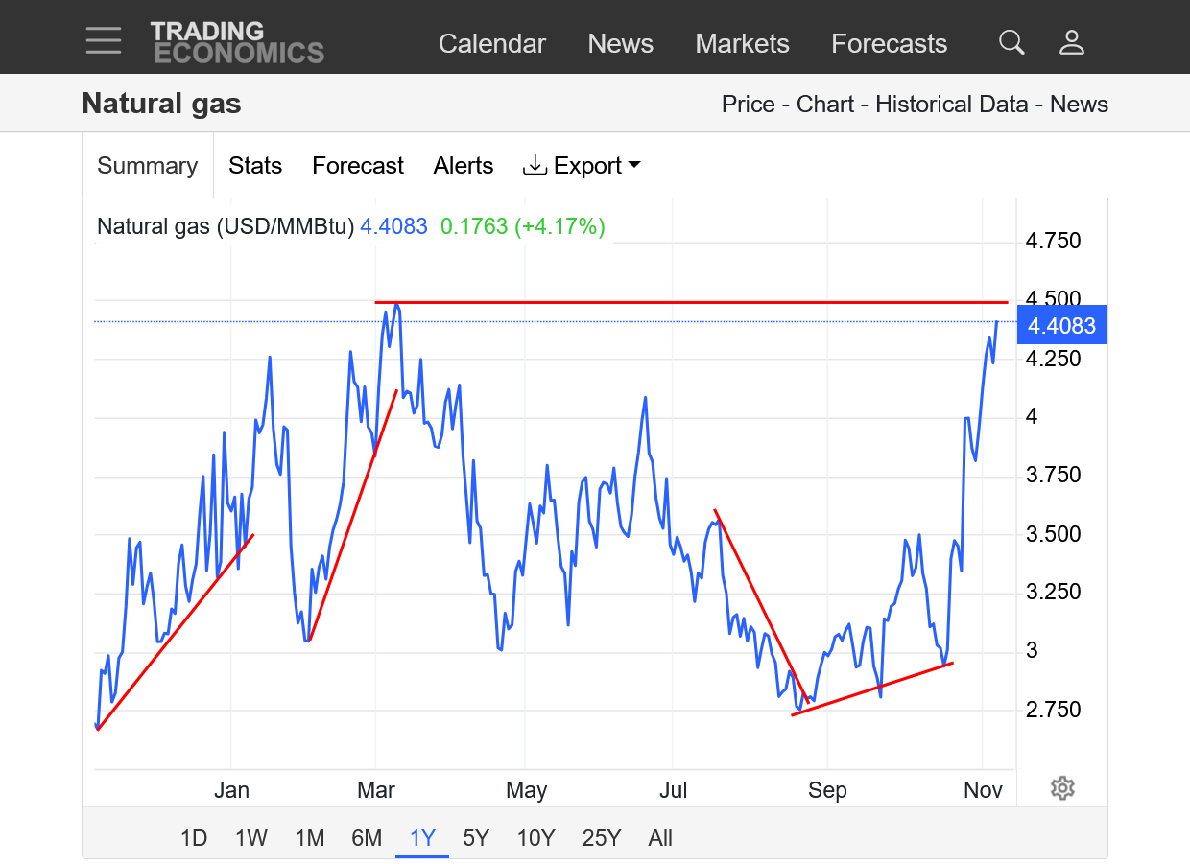
Task: Switch chart range to 6M
Action: (367, 838)
